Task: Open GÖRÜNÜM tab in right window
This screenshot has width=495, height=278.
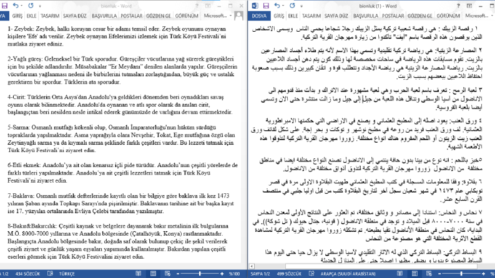Action: point(448,16)
